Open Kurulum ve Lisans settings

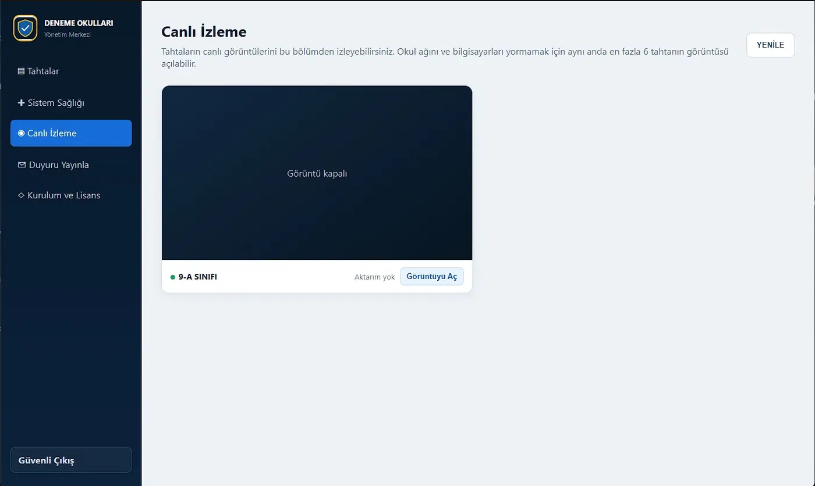(x=71, y=195)
